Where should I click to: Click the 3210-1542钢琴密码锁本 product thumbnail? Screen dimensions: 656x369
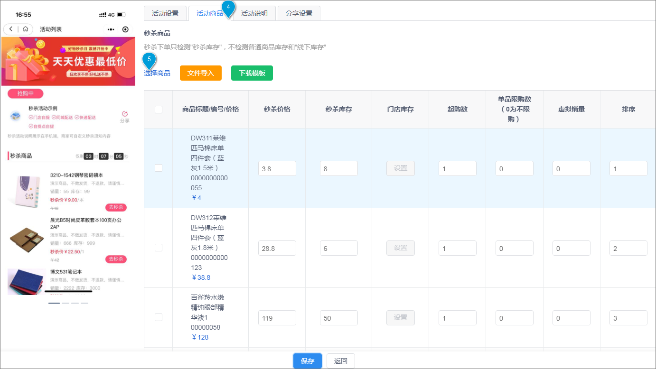click(x=27, y=191)
